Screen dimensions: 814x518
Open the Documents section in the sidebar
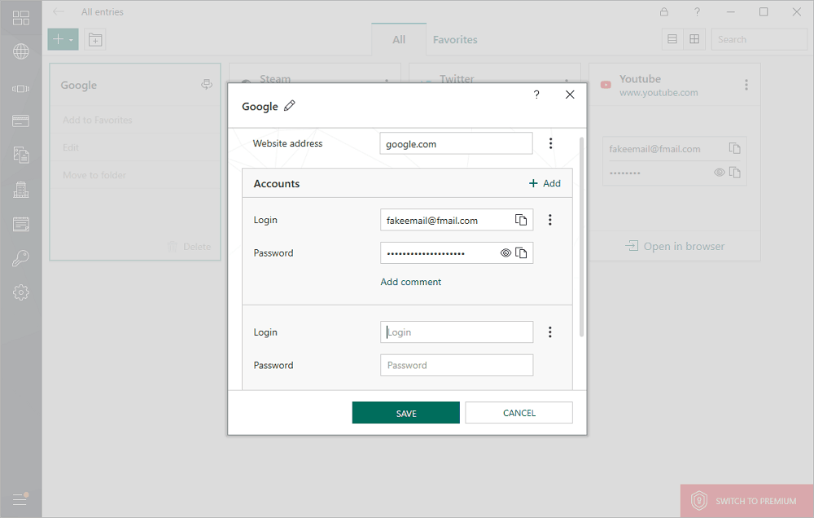[x=21, y=155]
